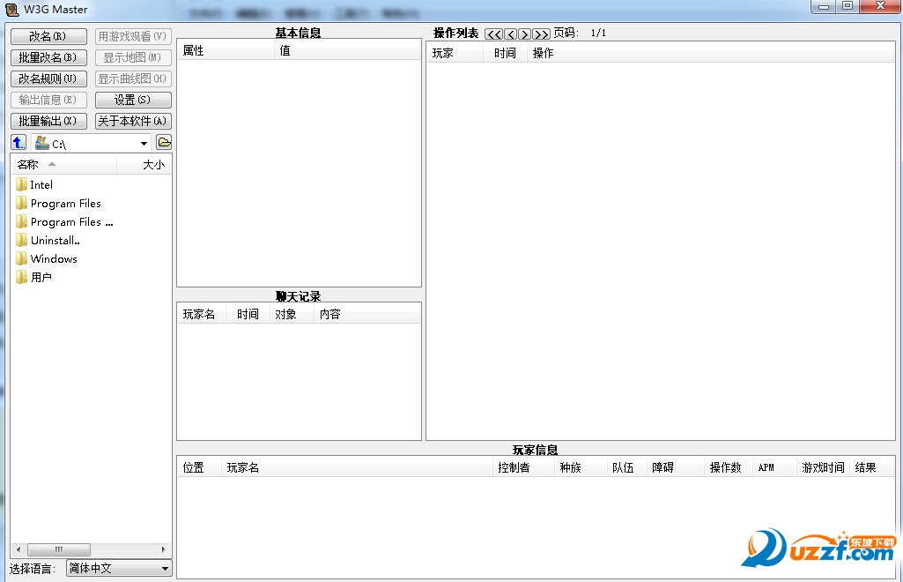Jump to last page of 操作列表
This screenshot has width=903, height=582.
[x=542, y=34]
